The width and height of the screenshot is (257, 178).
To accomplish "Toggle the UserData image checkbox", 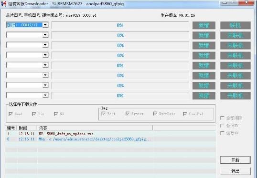I will (x=155, y=113).
